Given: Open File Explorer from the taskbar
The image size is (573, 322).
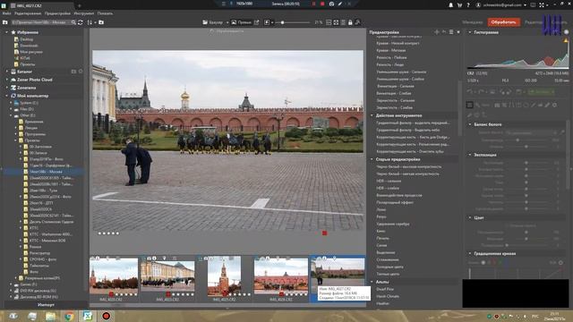Looking at the screenshot, I should tap(50, 316).
